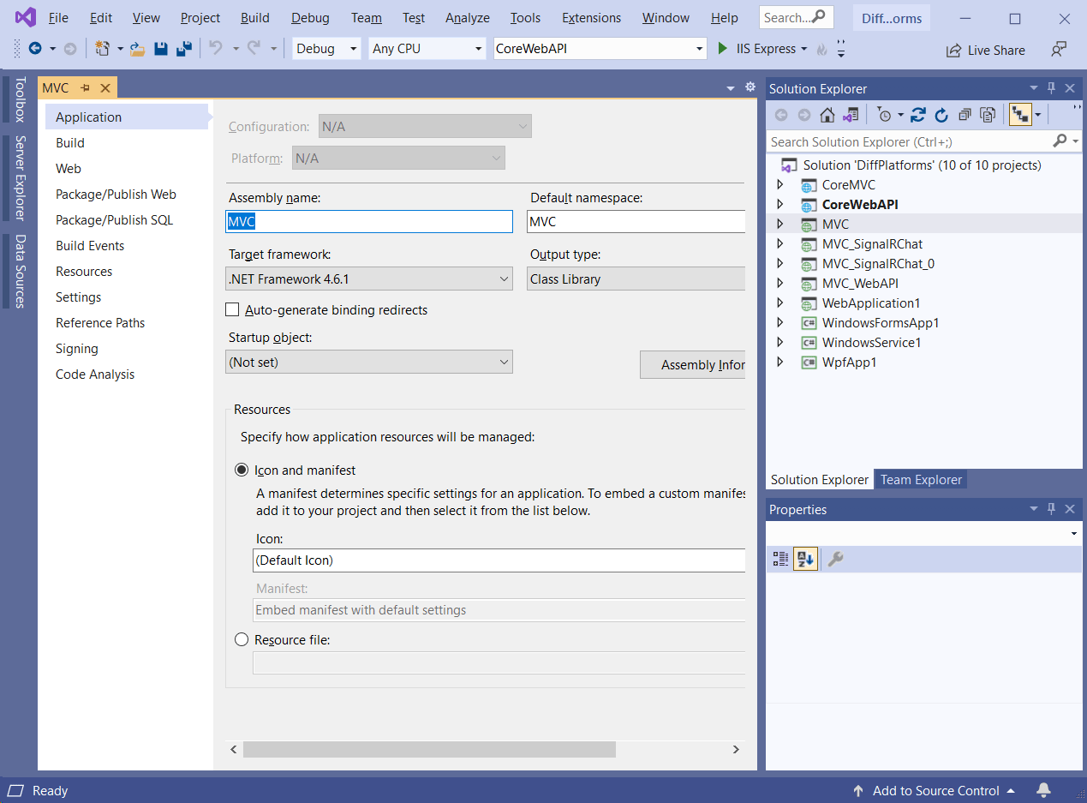Select Package/Publish Web properties page
The height and width of the screenshot is (803, 1087).
pos(116,194)
